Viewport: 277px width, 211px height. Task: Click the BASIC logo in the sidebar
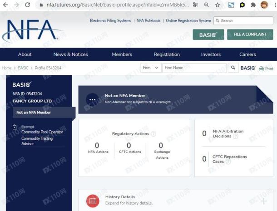22,84
